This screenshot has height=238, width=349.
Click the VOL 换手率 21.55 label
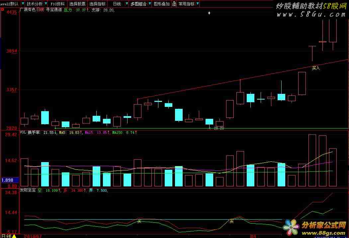[38, 132]
